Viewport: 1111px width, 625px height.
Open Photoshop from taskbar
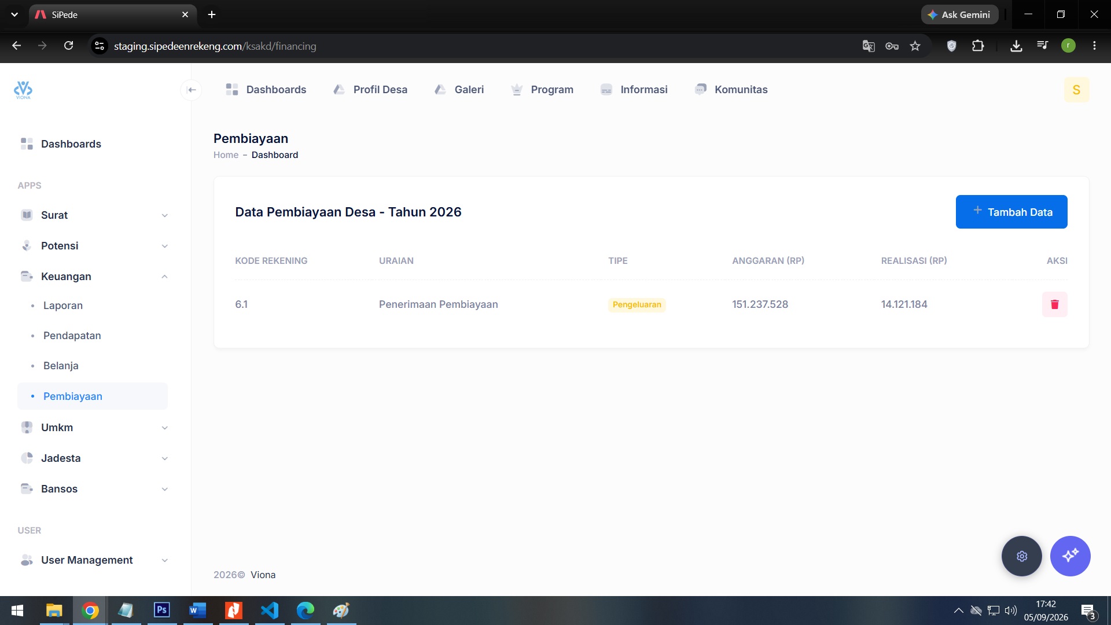tap(162, 611)
